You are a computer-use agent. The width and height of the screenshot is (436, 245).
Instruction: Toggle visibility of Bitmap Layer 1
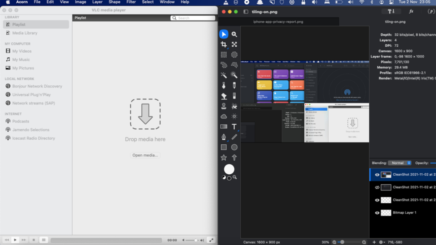point(377,213)
